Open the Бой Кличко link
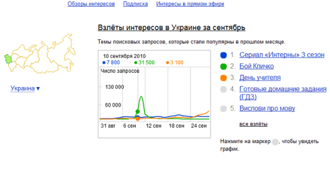Screen dimensions: 330x176 click(257, 66)
